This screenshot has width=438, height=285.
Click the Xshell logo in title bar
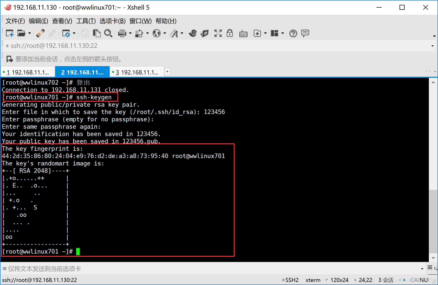(8, 7)
